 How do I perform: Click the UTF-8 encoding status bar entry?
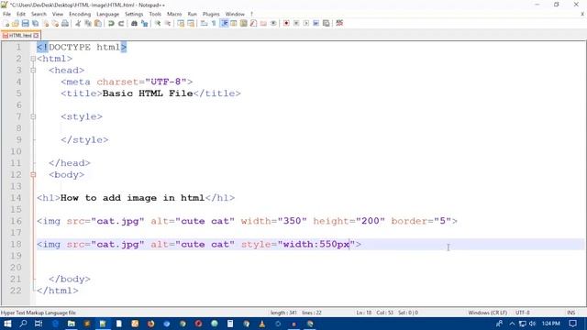[x=523, y=313]
